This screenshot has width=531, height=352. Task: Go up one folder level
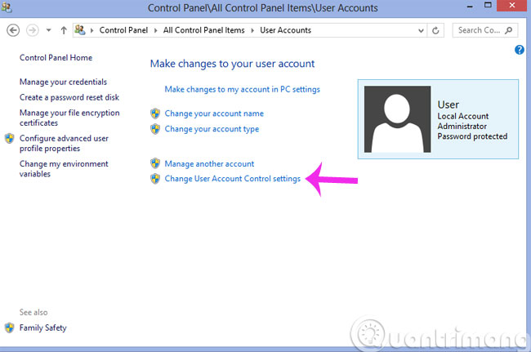[64, 30]
